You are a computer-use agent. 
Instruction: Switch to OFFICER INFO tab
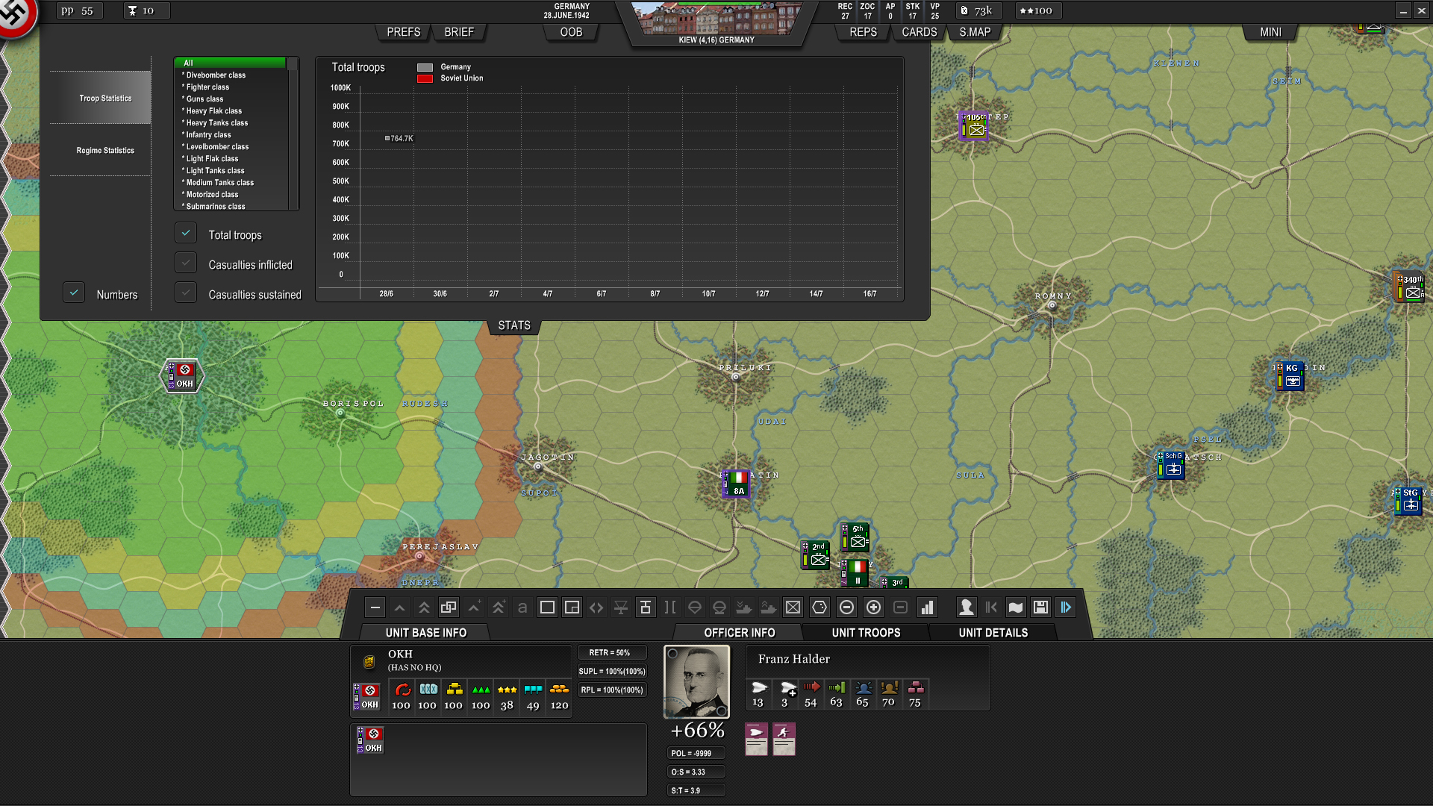(739, 633)
